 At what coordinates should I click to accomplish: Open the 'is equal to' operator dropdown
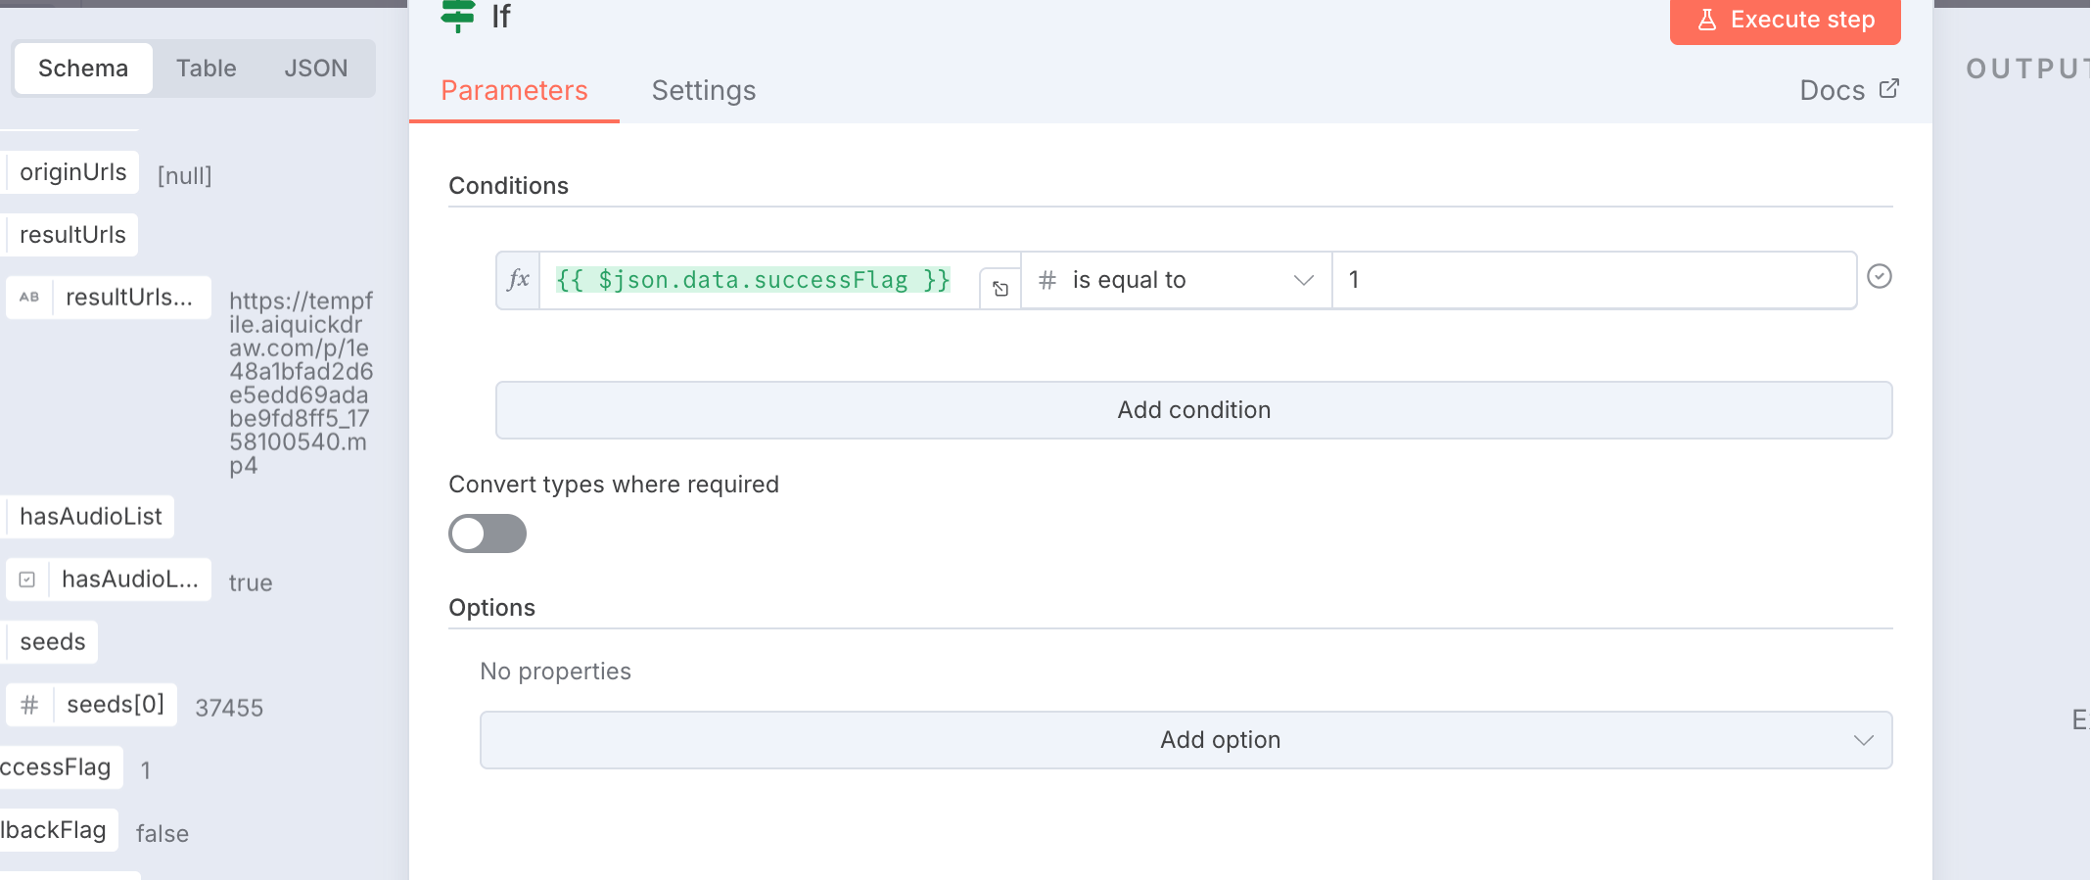coord(1176,280)
